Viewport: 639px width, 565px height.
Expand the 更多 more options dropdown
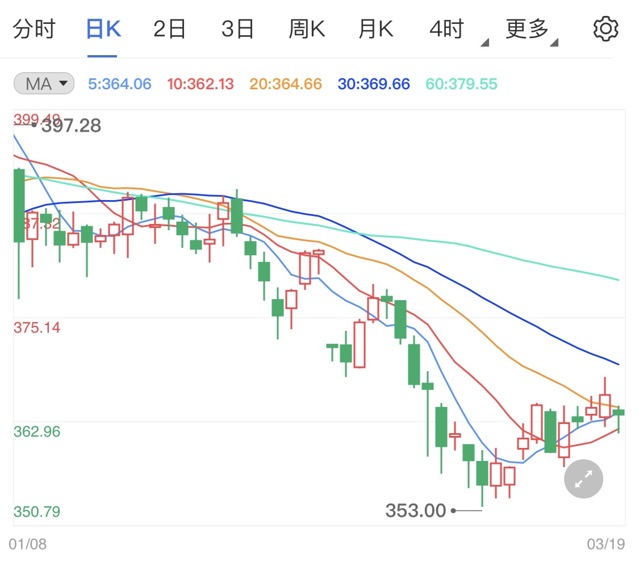(532, 31)
